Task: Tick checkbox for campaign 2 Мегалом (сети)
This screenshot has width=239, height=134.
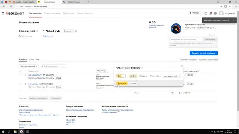Action: 20,84
